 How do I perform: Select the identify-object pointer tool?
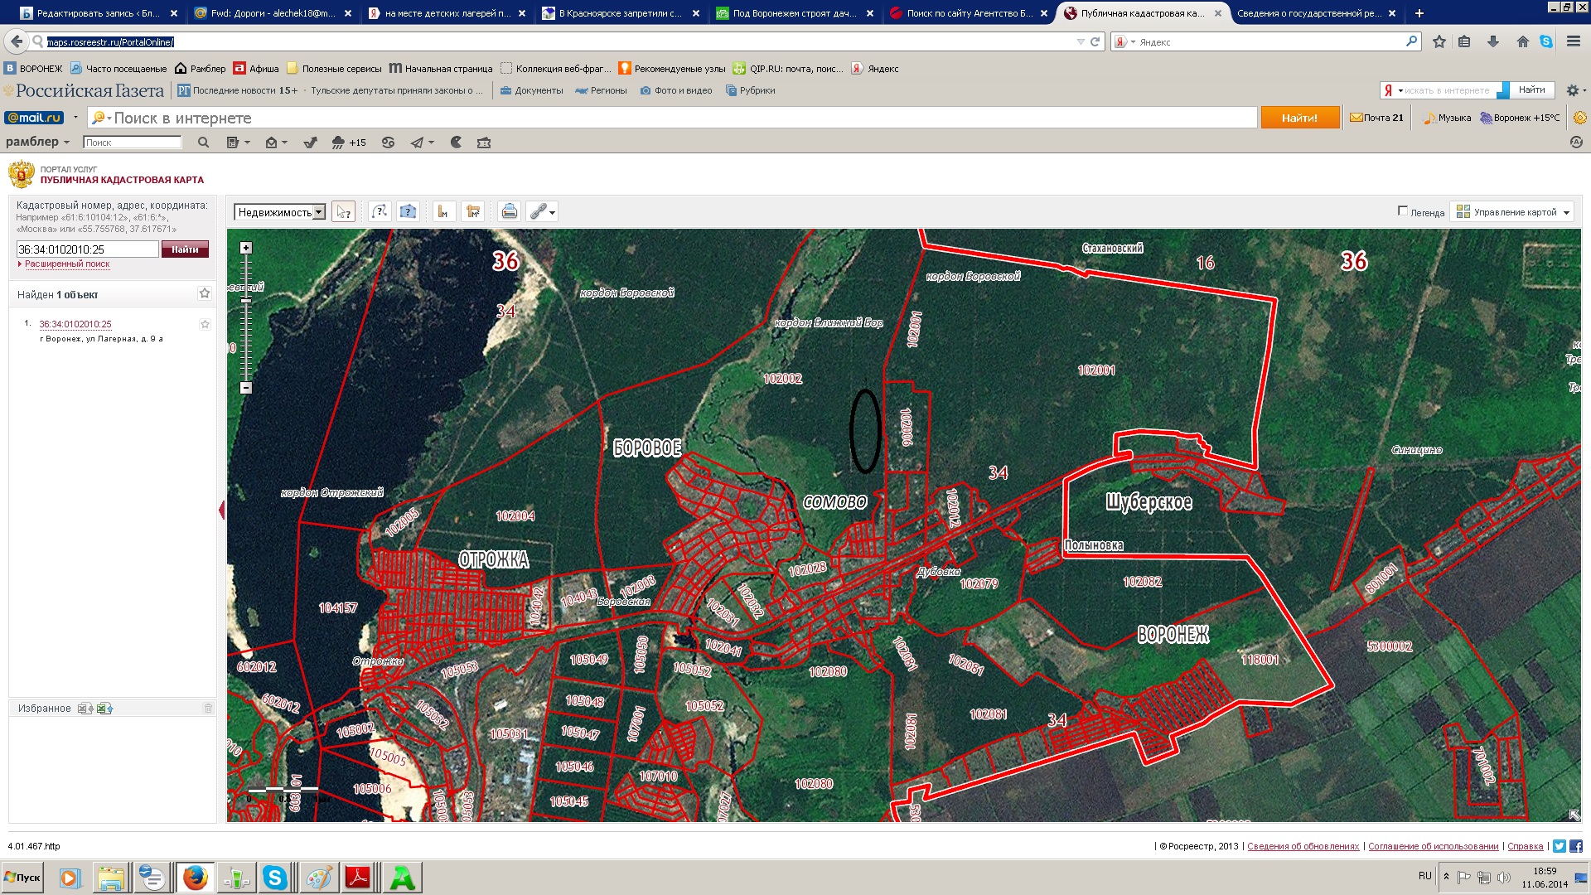coord(343,212)
